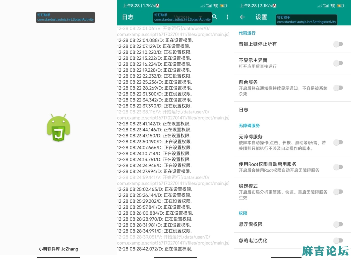Click the 开启后会使用Root权限自动开启无障碍服务 description
Screen dimensions: 351x260
(279, 170)
